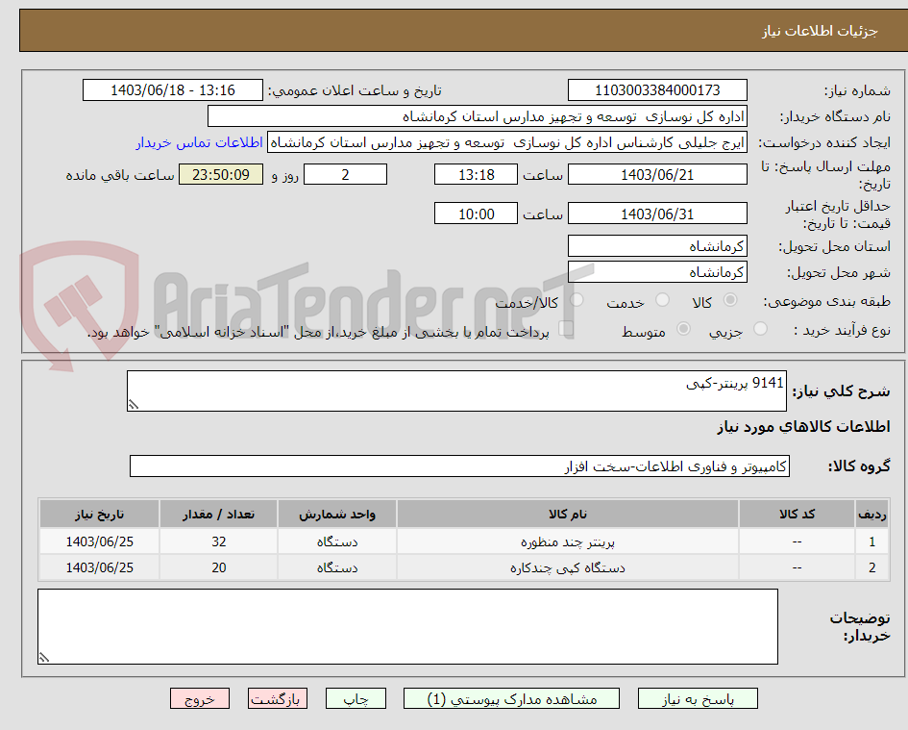Click the 'کد کالا' column header

tap(797, 515)
